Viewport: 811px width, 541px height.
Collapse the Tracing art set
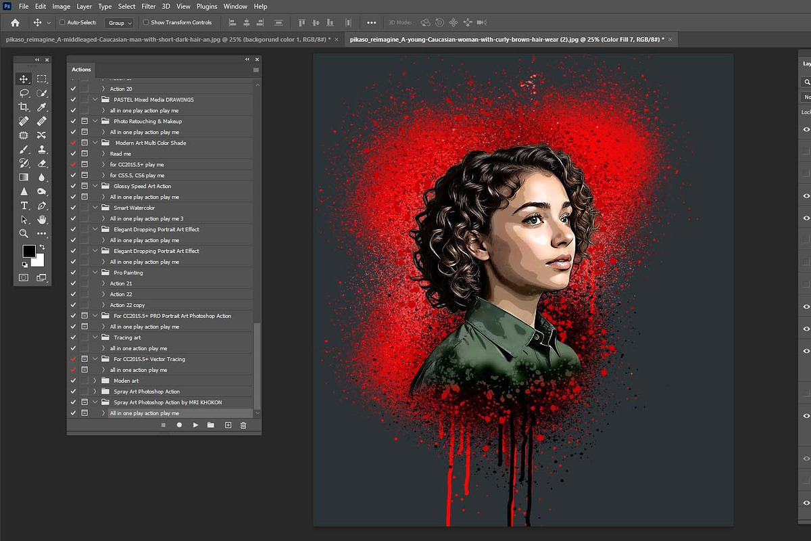pos(95,337)
